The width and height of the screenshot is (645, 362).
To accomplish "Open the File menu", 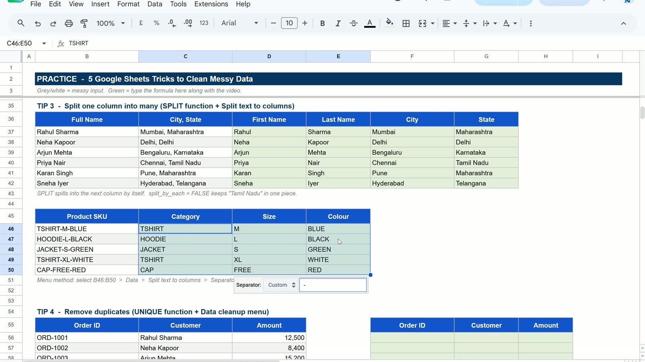I will pos(36,4).
